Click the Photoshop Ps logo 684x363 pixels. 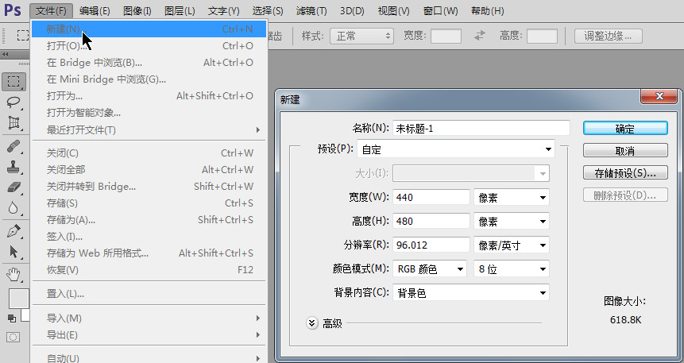point(13,10)
